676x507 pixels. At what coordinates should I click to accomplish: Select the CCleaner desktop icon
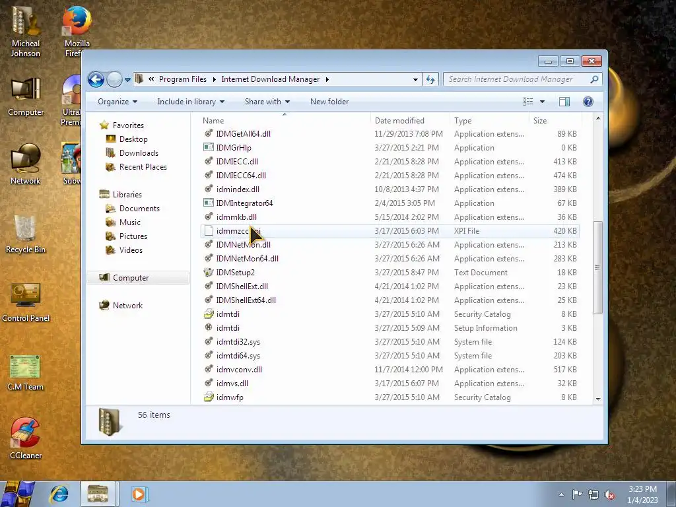26,439
